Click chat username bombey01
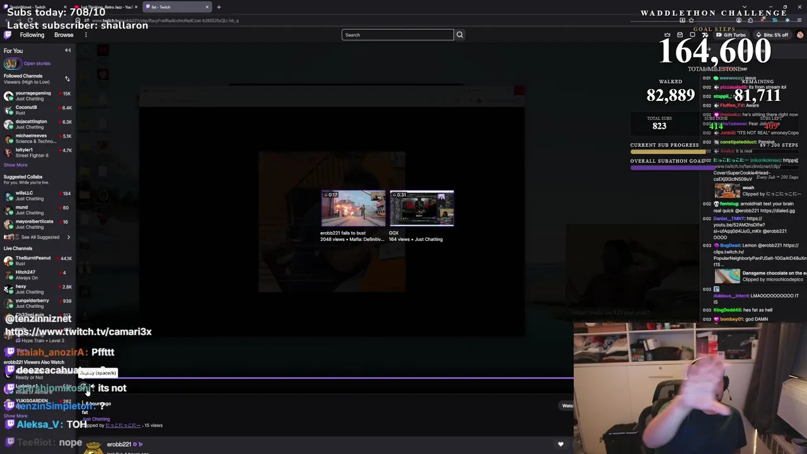 point(731,319)
